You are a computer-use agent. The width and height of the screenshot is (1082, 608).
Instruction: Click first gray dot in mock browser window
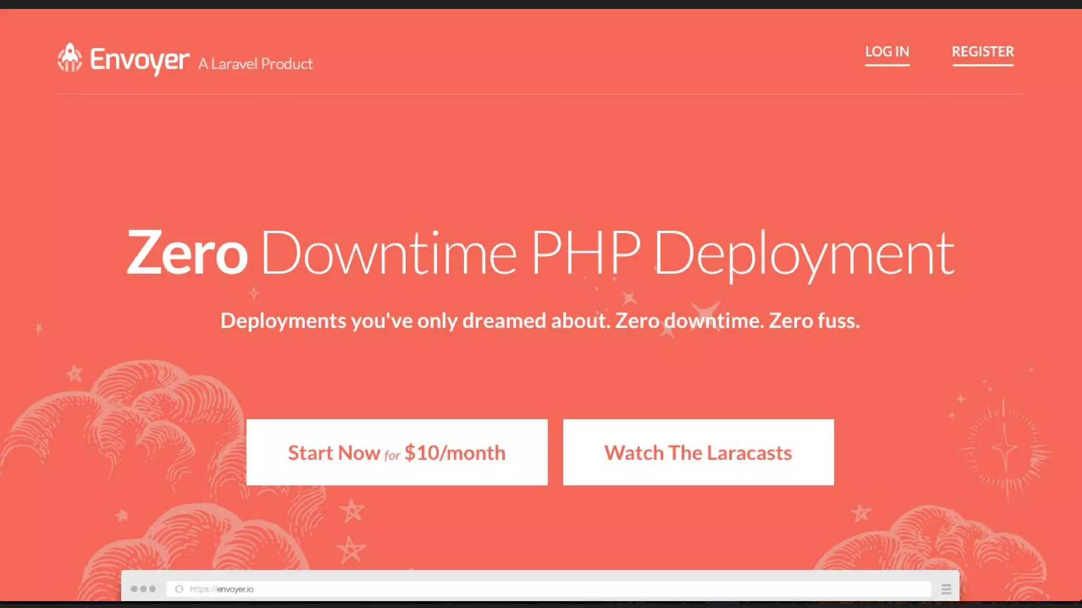[134, 589]
